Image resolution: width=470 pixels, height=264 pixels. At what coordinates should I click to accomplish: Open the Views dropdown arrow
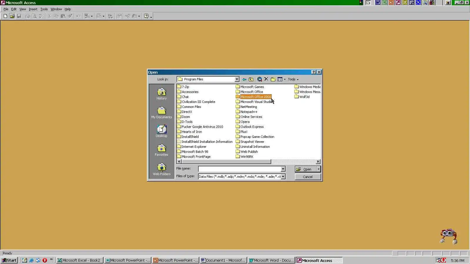pos(285,79)
